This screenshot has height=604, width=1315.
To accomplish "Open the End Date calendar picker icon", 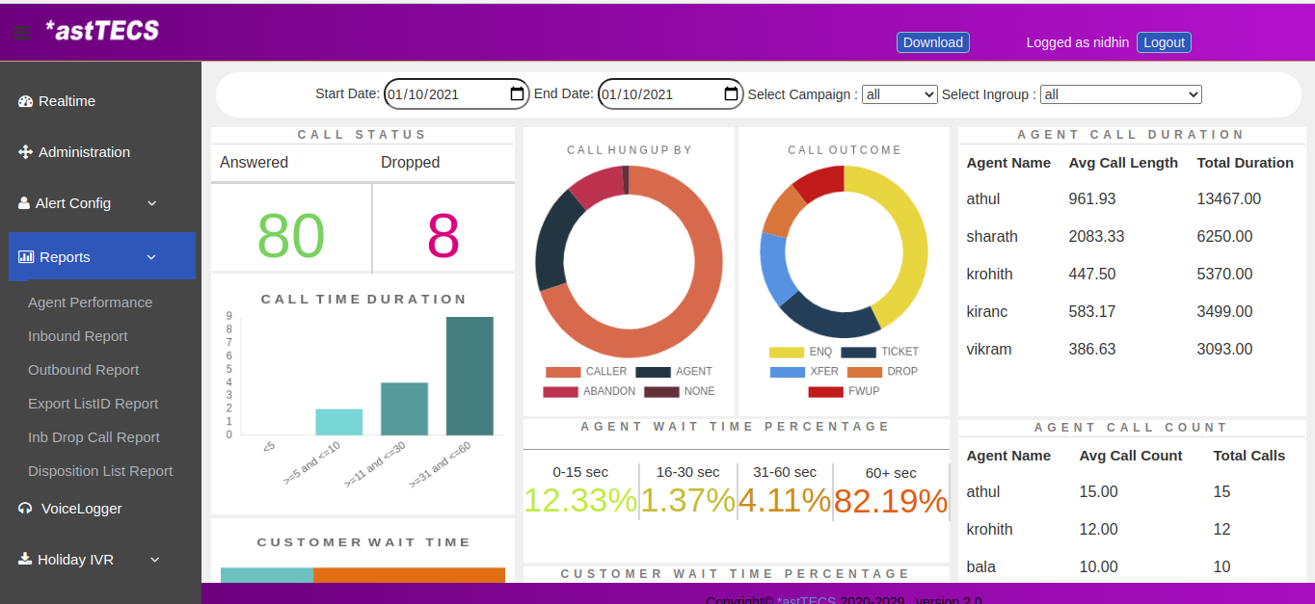I will (731, 94).
